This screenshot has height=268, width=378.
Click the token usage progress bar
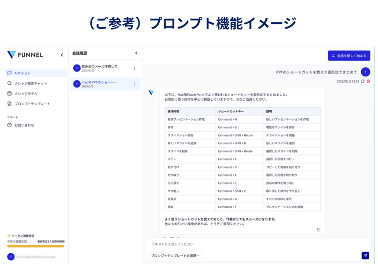point(36,246)
